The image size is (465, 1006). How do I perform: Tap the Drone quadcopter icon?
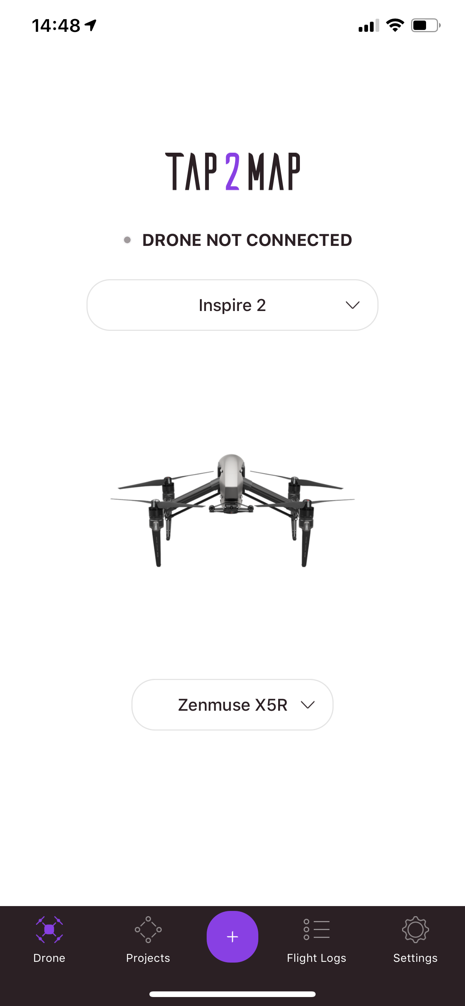pyautogui.click(x=49, y=929)
